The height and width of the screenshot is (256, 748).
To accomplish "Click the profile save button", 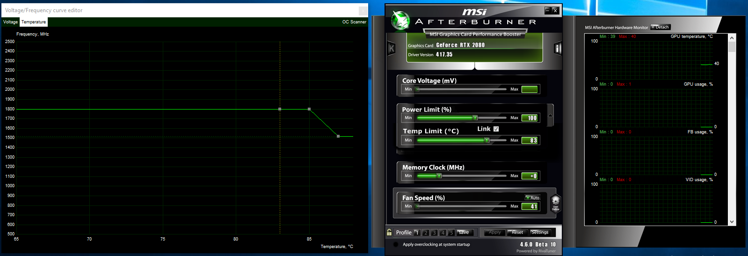I will (464, 232).
